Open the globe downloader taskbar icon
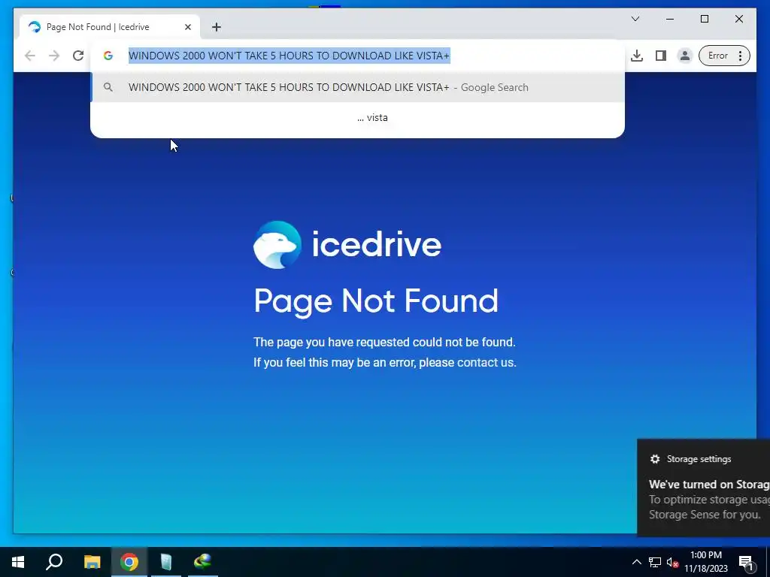Screen dimensions: 770x577 pos(202,562)
